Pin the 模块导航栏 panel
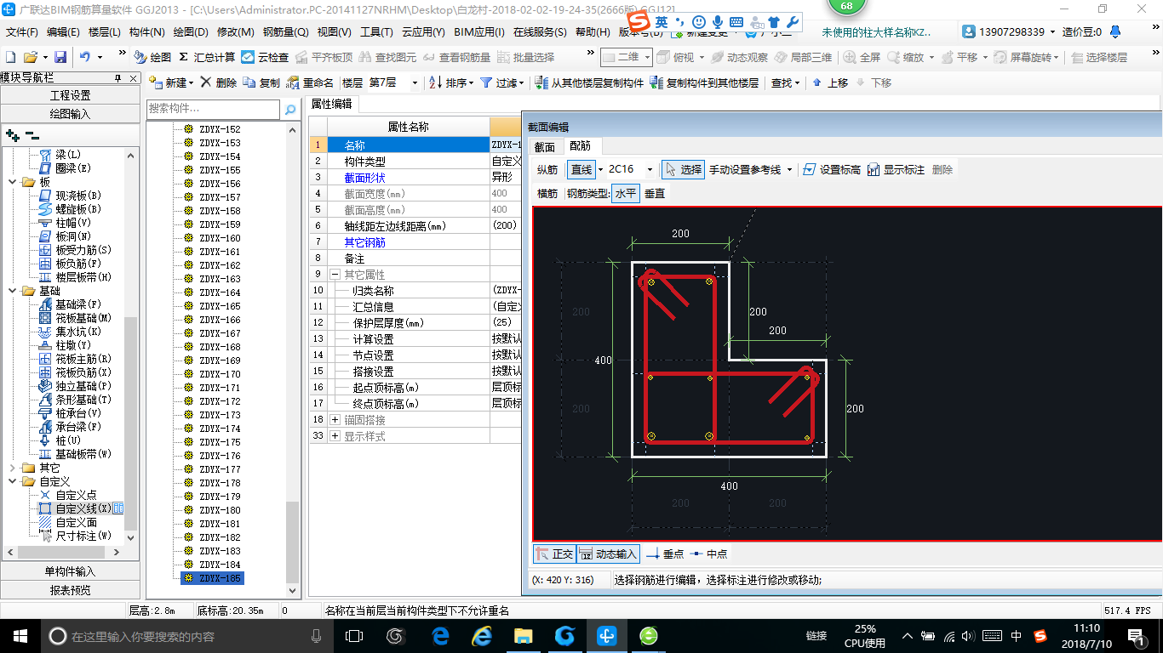This screenshot has height=653, width=1163. tap(117, 78)
